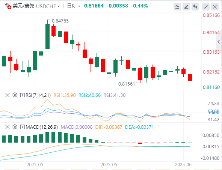Collapse chart with shrink arrows icon

(x=206, y=7)
